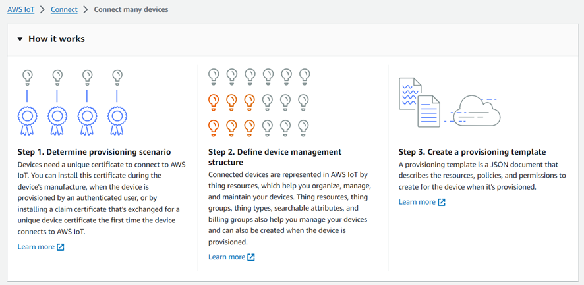Click external link icon in Step 1
Viewport: 584px width, 285px height.
(61, 247)
